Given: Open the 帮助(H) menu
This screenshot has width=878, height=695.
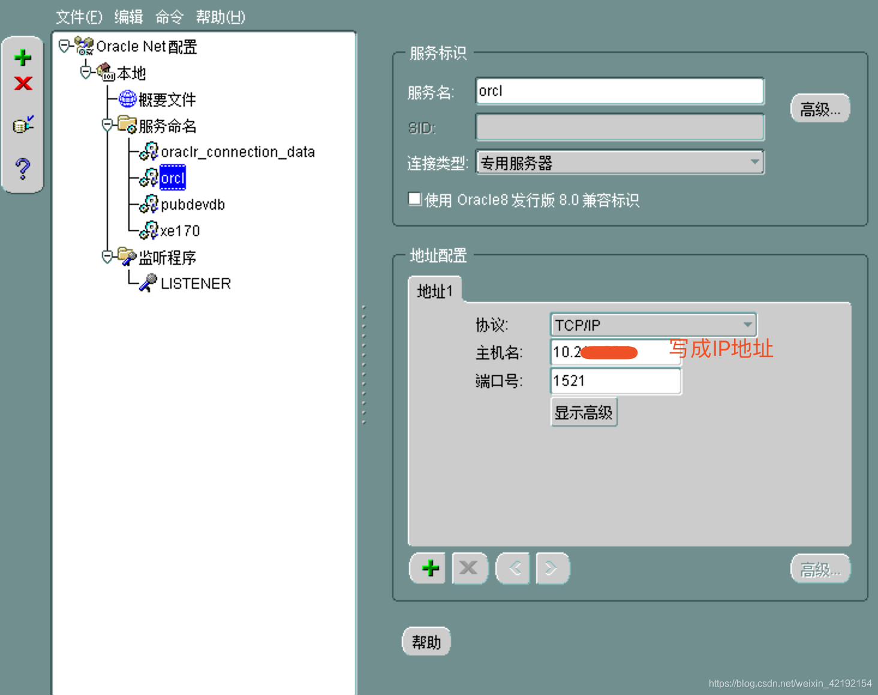Looking at the screenshot, I should (221, 17).
